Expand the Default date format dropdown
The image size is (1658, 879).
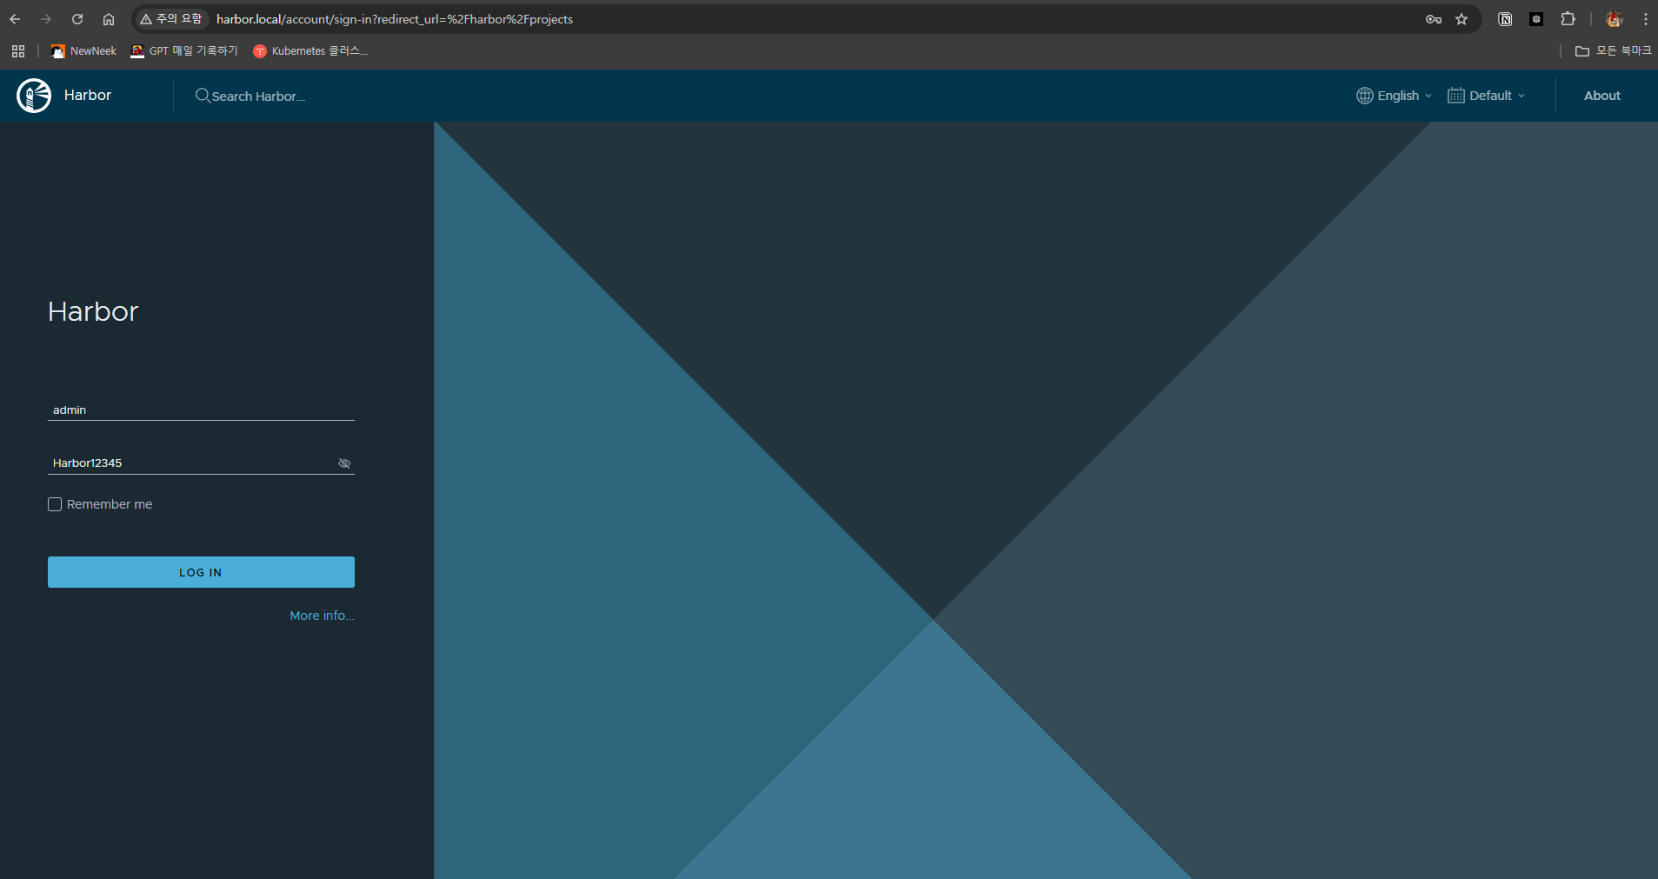[1487, 96]
